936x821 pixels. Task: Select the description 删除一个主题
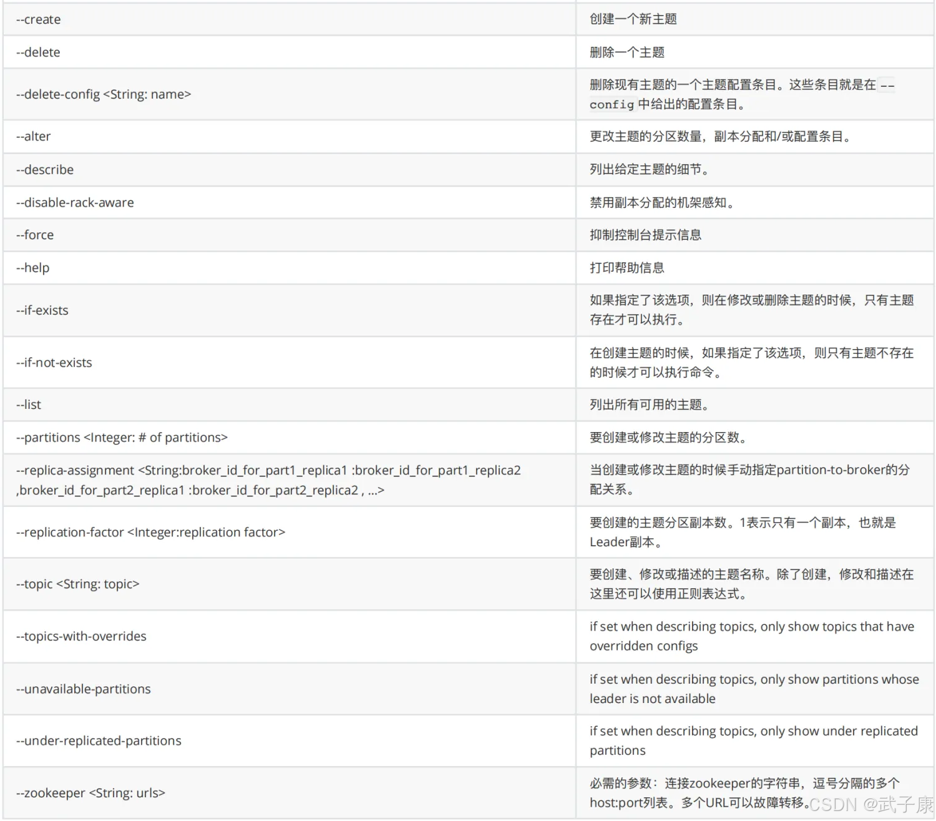tap(627, 52)
